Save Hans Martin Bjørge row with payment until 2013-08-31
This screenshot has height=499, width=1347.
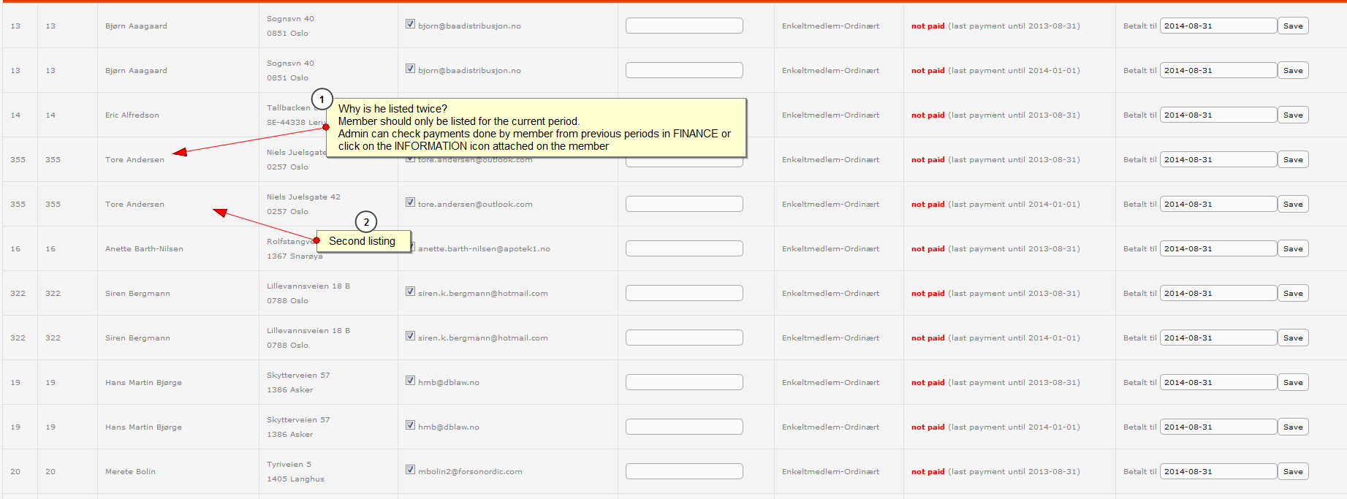(1293, 382)
